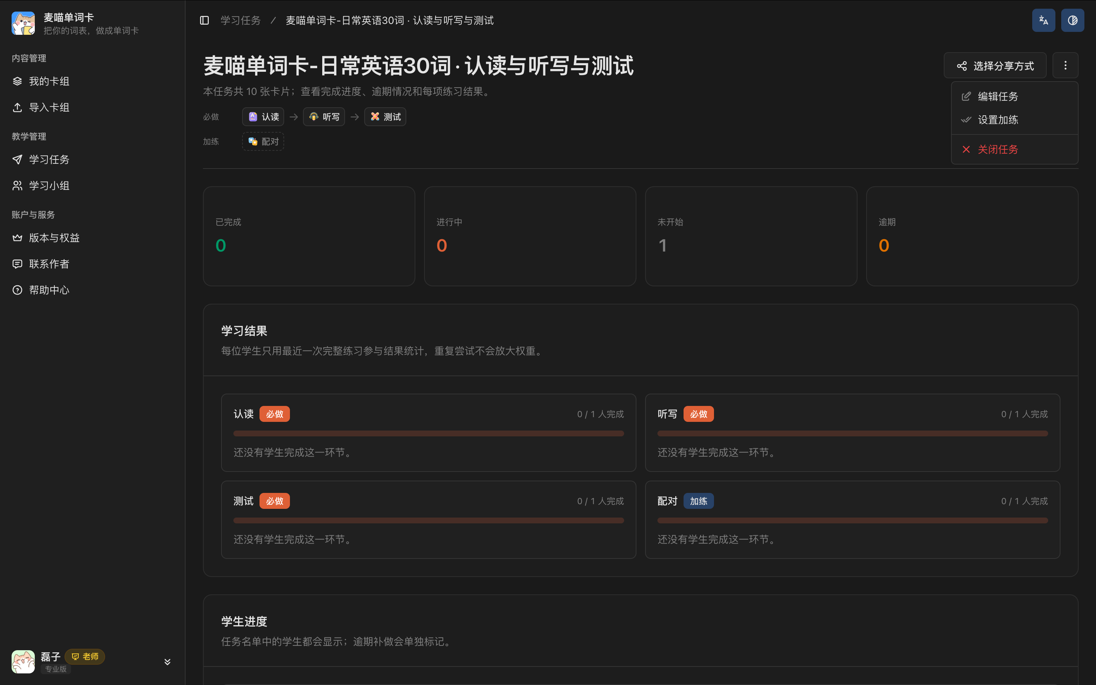Open language translation switcher icon
Viewport: 1096px width, 685px height.
[1043, 20]
